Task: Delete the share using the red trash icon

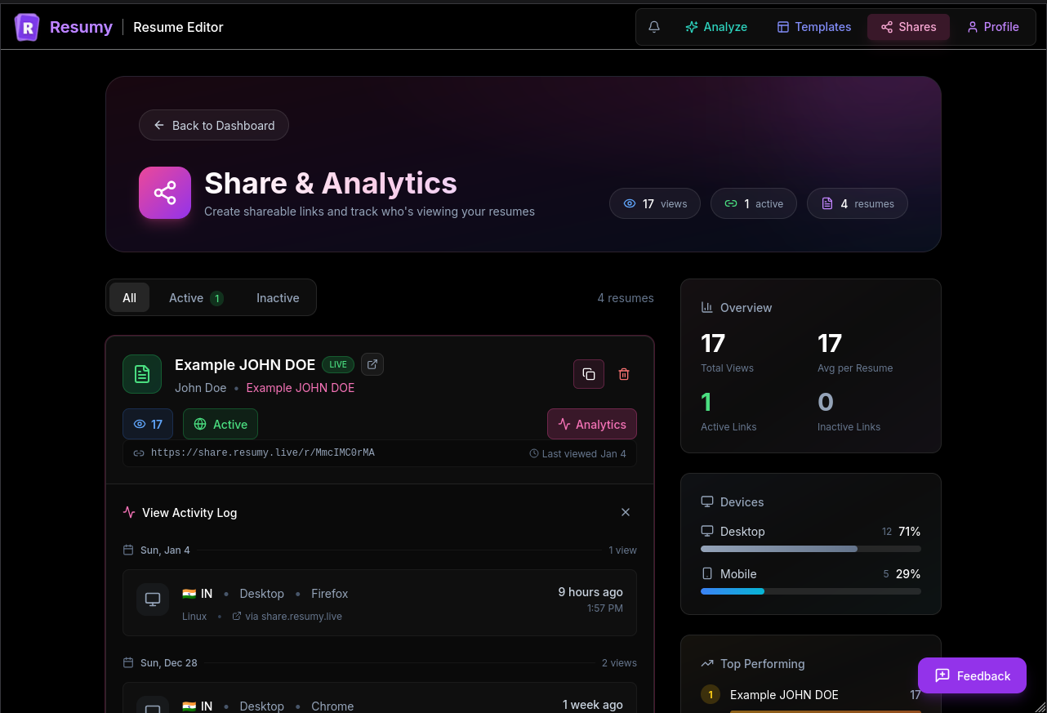Action: 624,374
